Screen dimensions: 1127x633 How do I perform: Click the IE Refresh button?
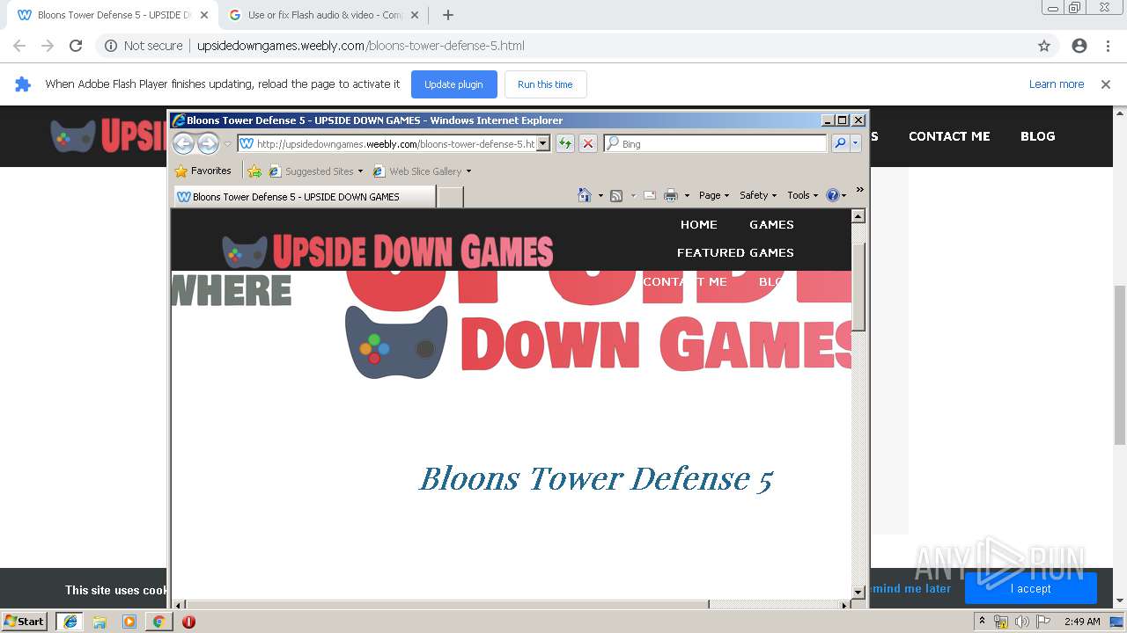pos(565,143)
